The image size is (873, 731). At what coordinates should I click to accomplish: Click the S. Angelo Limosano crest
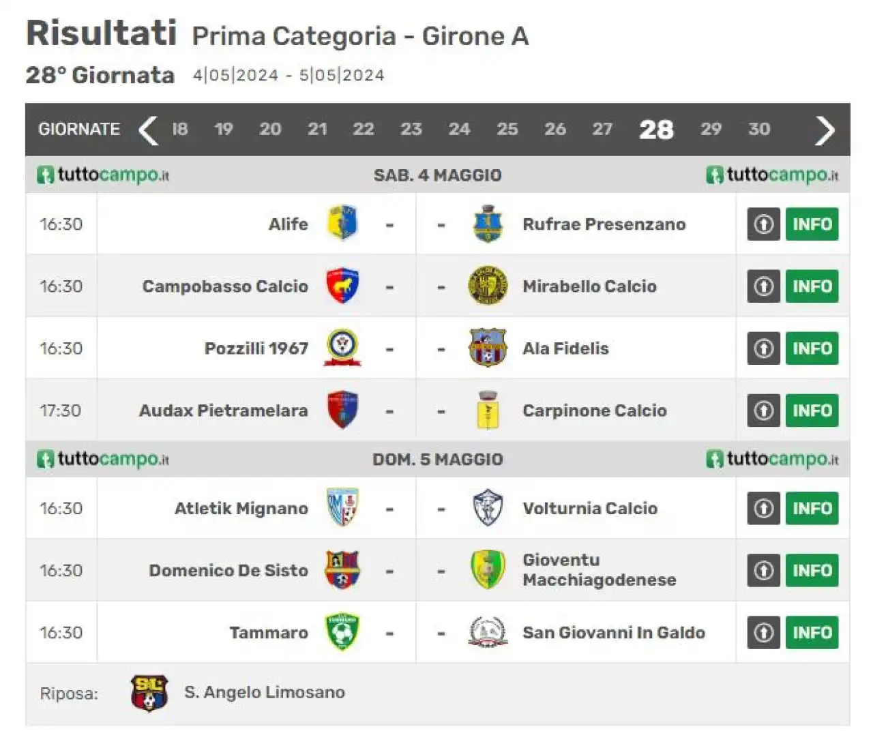pyautogui.click(x=149, y=693)
